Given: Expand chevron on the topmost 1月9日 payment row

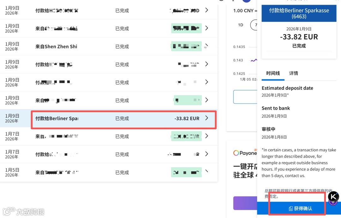Looking at the screenshot, I should tap(206, 10).
